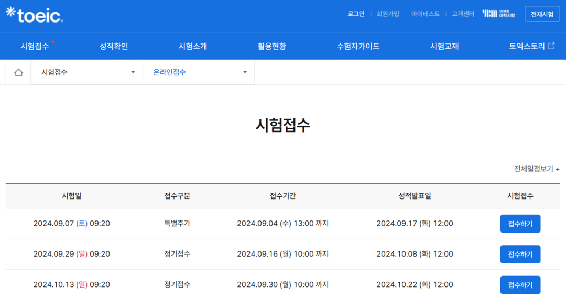Open the 성적확인 menu

coord(114,46)
